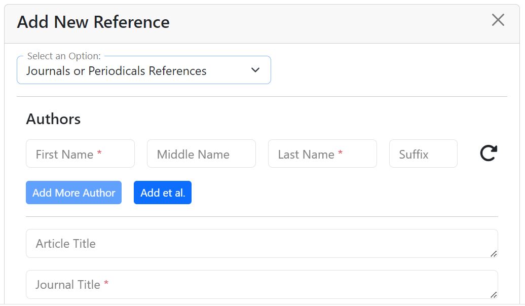Click the Last Name required asterisk
Image resolution: width=525 pixels, height=306 pixels.
tap(341, 154)
